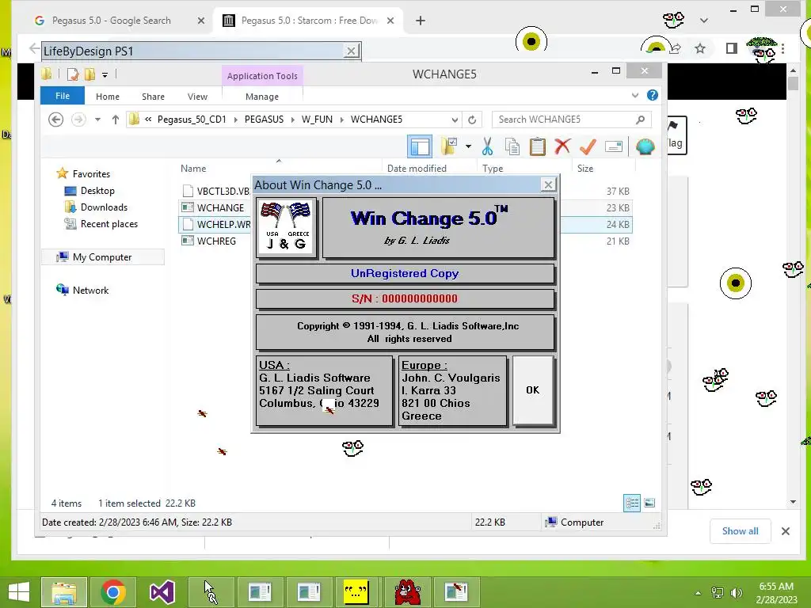Go back using explorer Back arrow

[x=56, y=120]
